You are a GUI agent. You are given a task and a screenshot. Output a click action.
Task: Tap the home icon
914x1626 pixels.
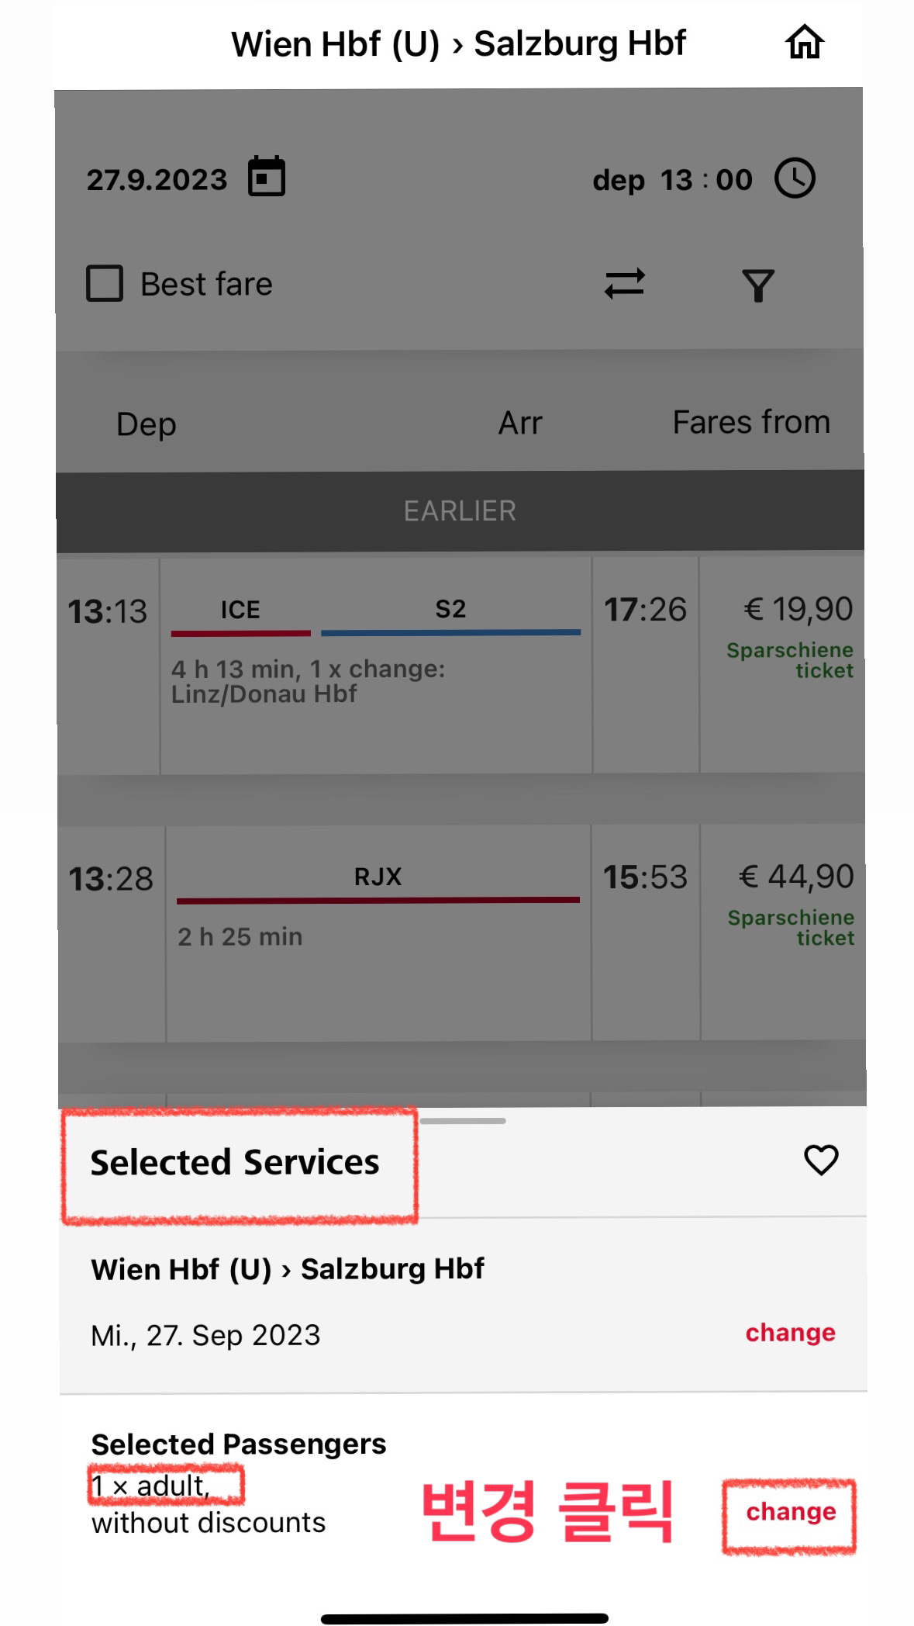click(804, 43)
